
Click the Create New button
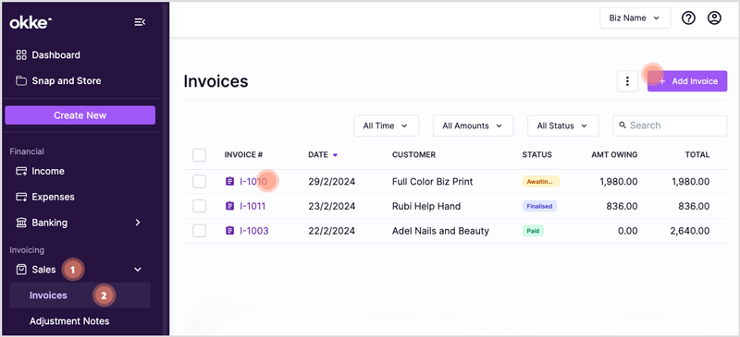80,115
